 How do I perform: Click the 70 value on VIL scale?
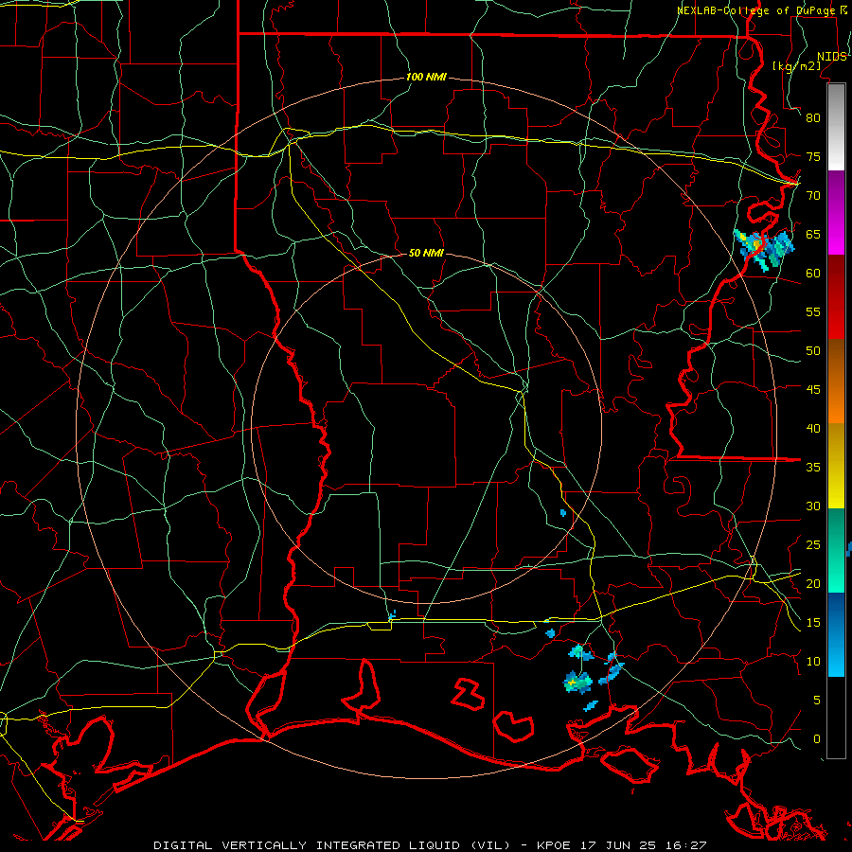click(813, 196)
